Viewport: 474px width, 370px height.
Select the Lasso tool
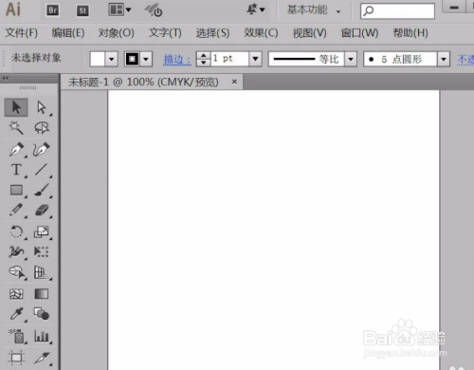[42, 128]
